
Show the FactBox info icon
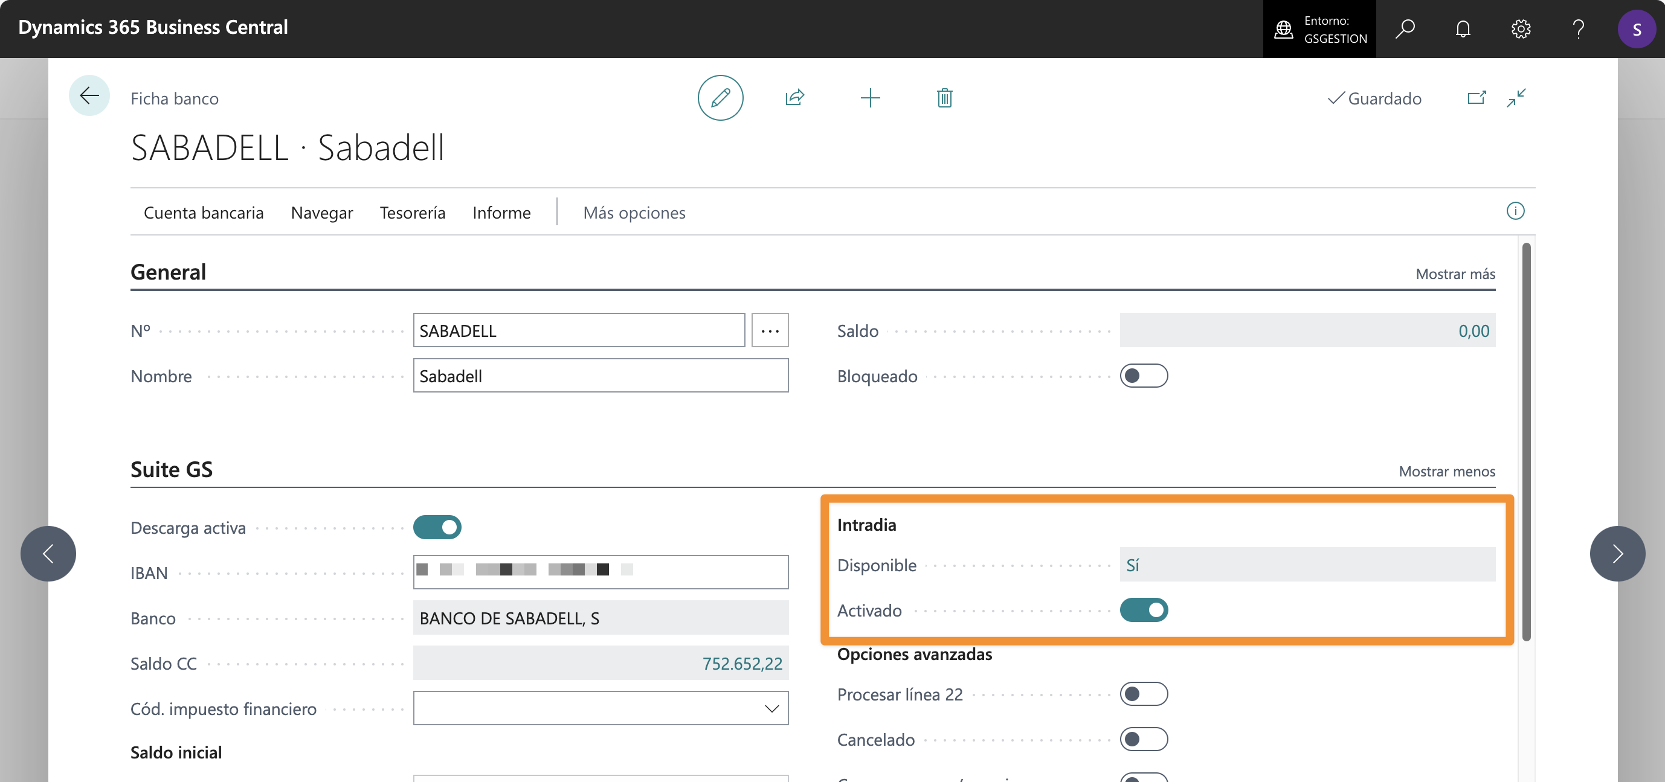click(1515, 211)
